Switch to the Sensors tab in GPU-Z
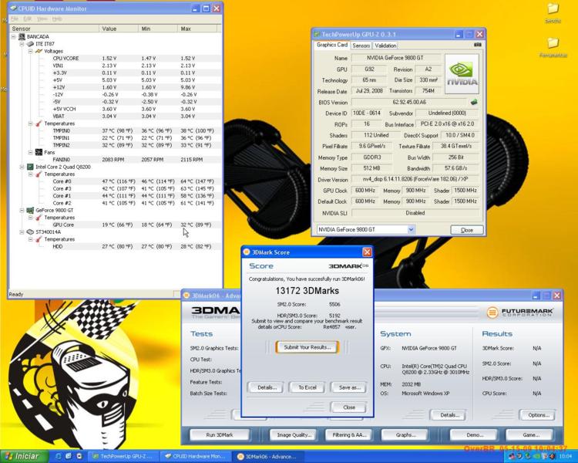 [x=361, y=46]
